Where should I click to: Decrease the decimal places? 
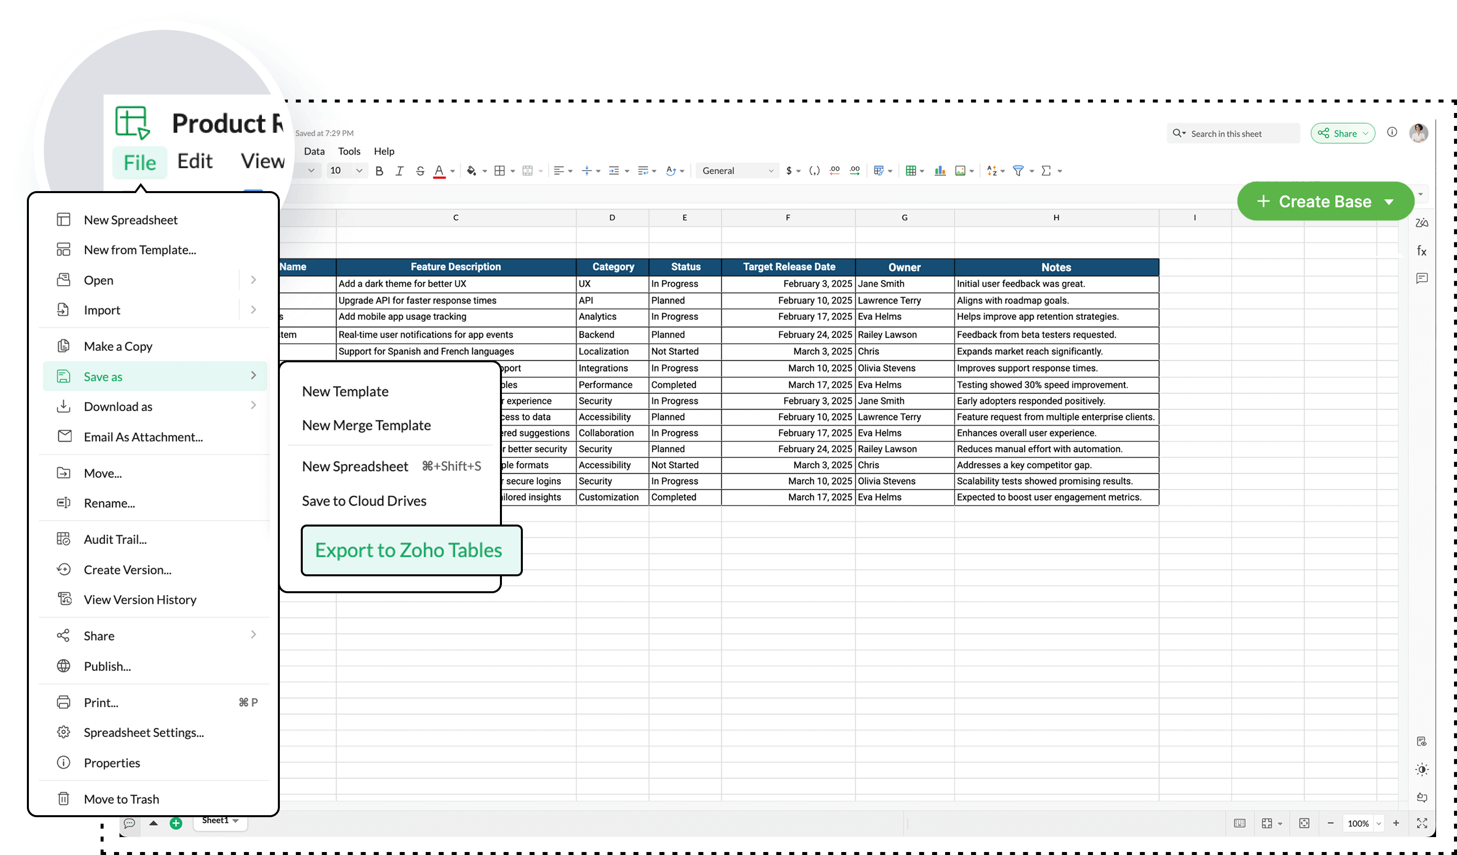[x=835, y=171]
